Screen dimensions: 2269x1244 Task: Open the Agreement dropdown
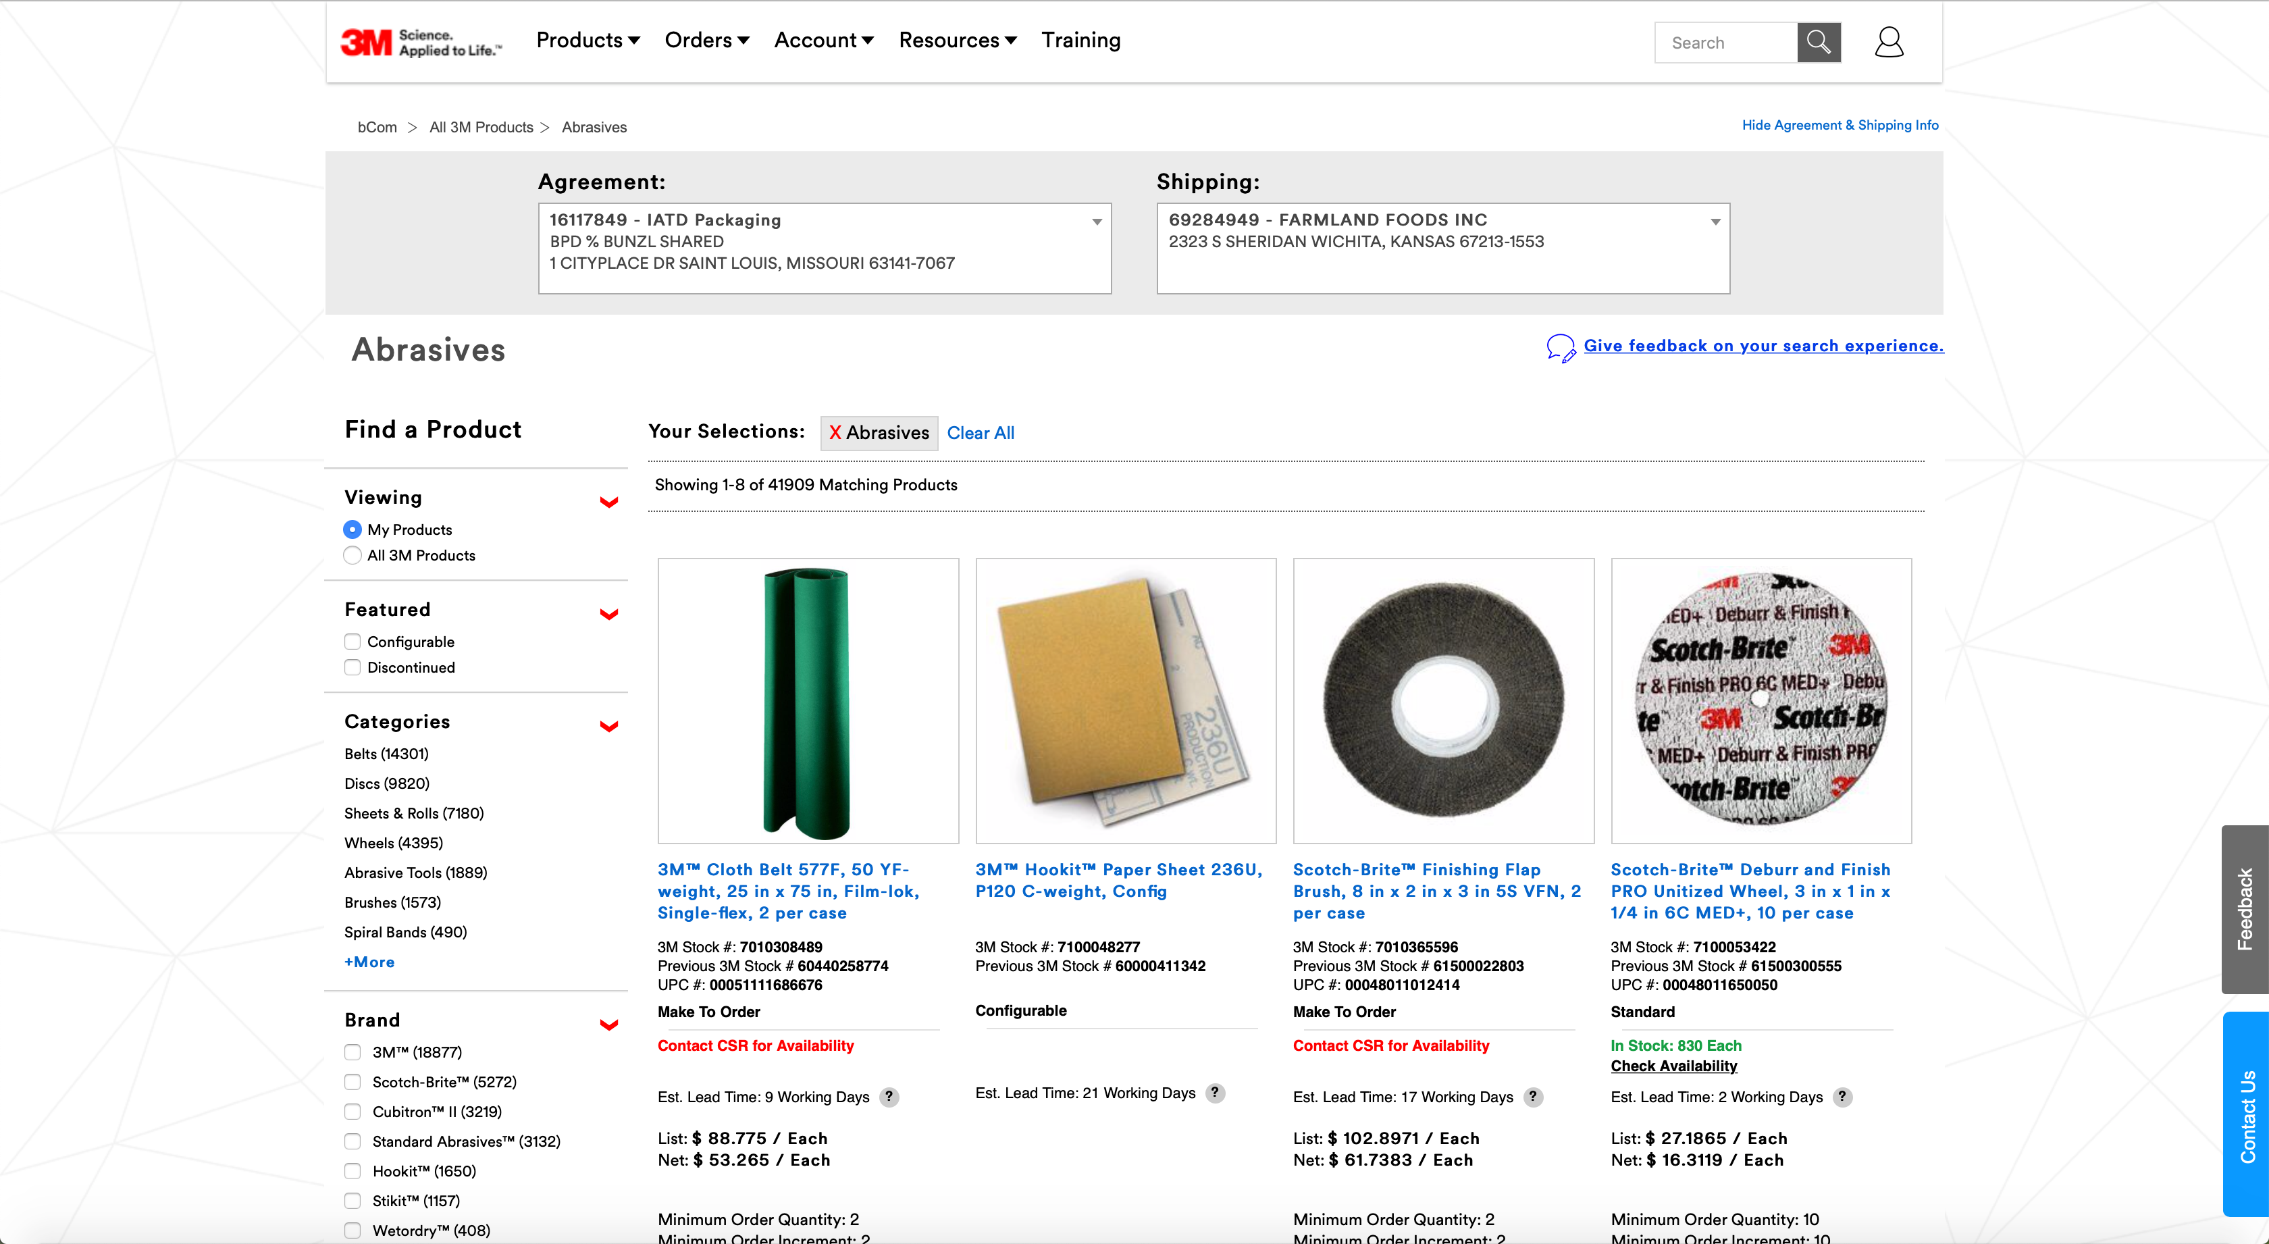pyautogui.click(x=825, y=249)
